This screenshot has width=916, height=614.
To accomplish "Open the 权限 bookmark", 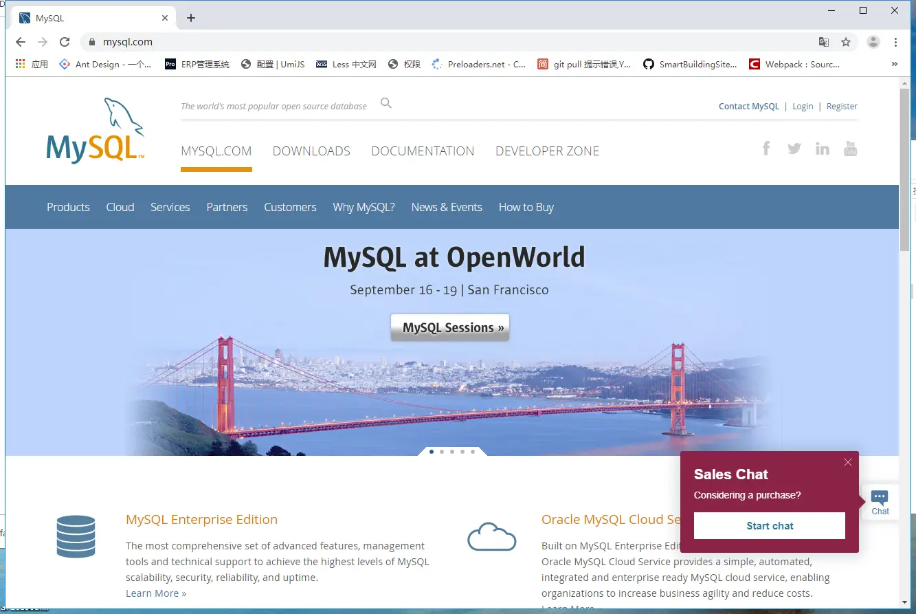I will pyautogui.click(x=404, y=64).
